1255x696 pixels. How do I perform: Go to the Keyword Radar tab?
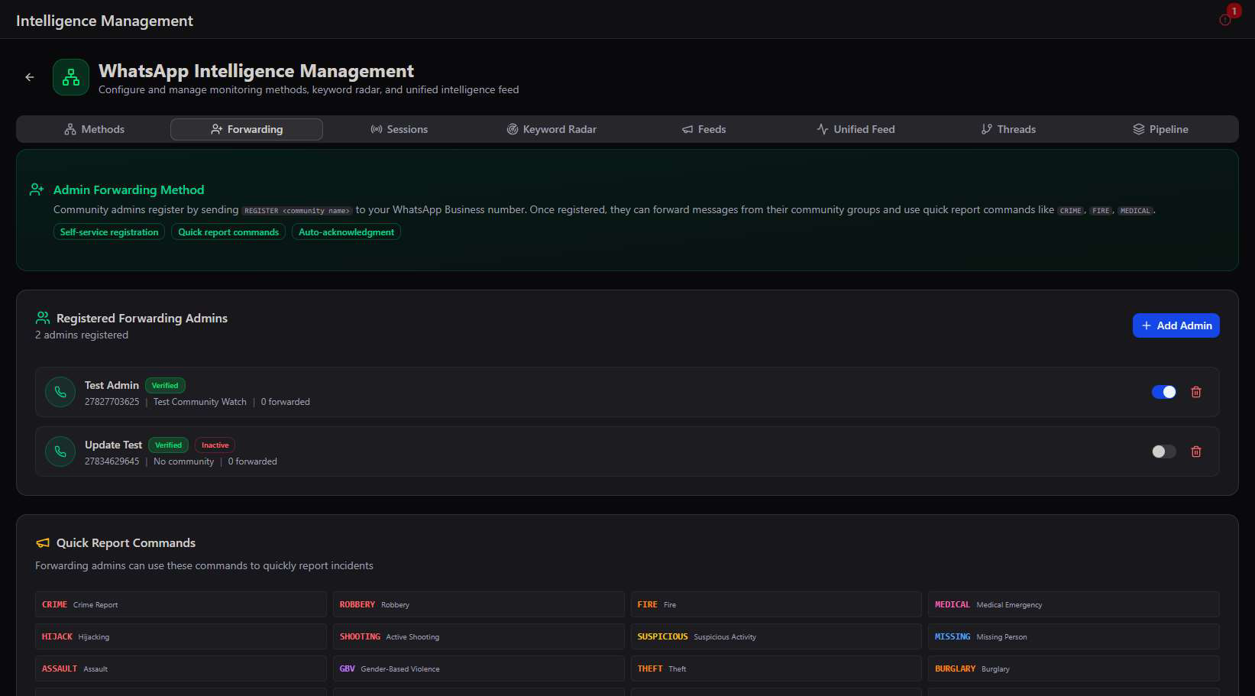(551, 129)
